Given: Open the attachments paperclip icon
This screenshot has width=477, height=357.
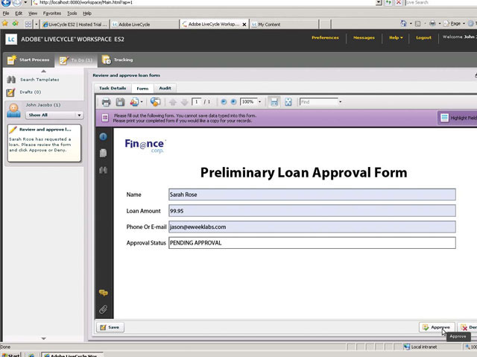Looking at the screenshot, I should pos(103,309).
